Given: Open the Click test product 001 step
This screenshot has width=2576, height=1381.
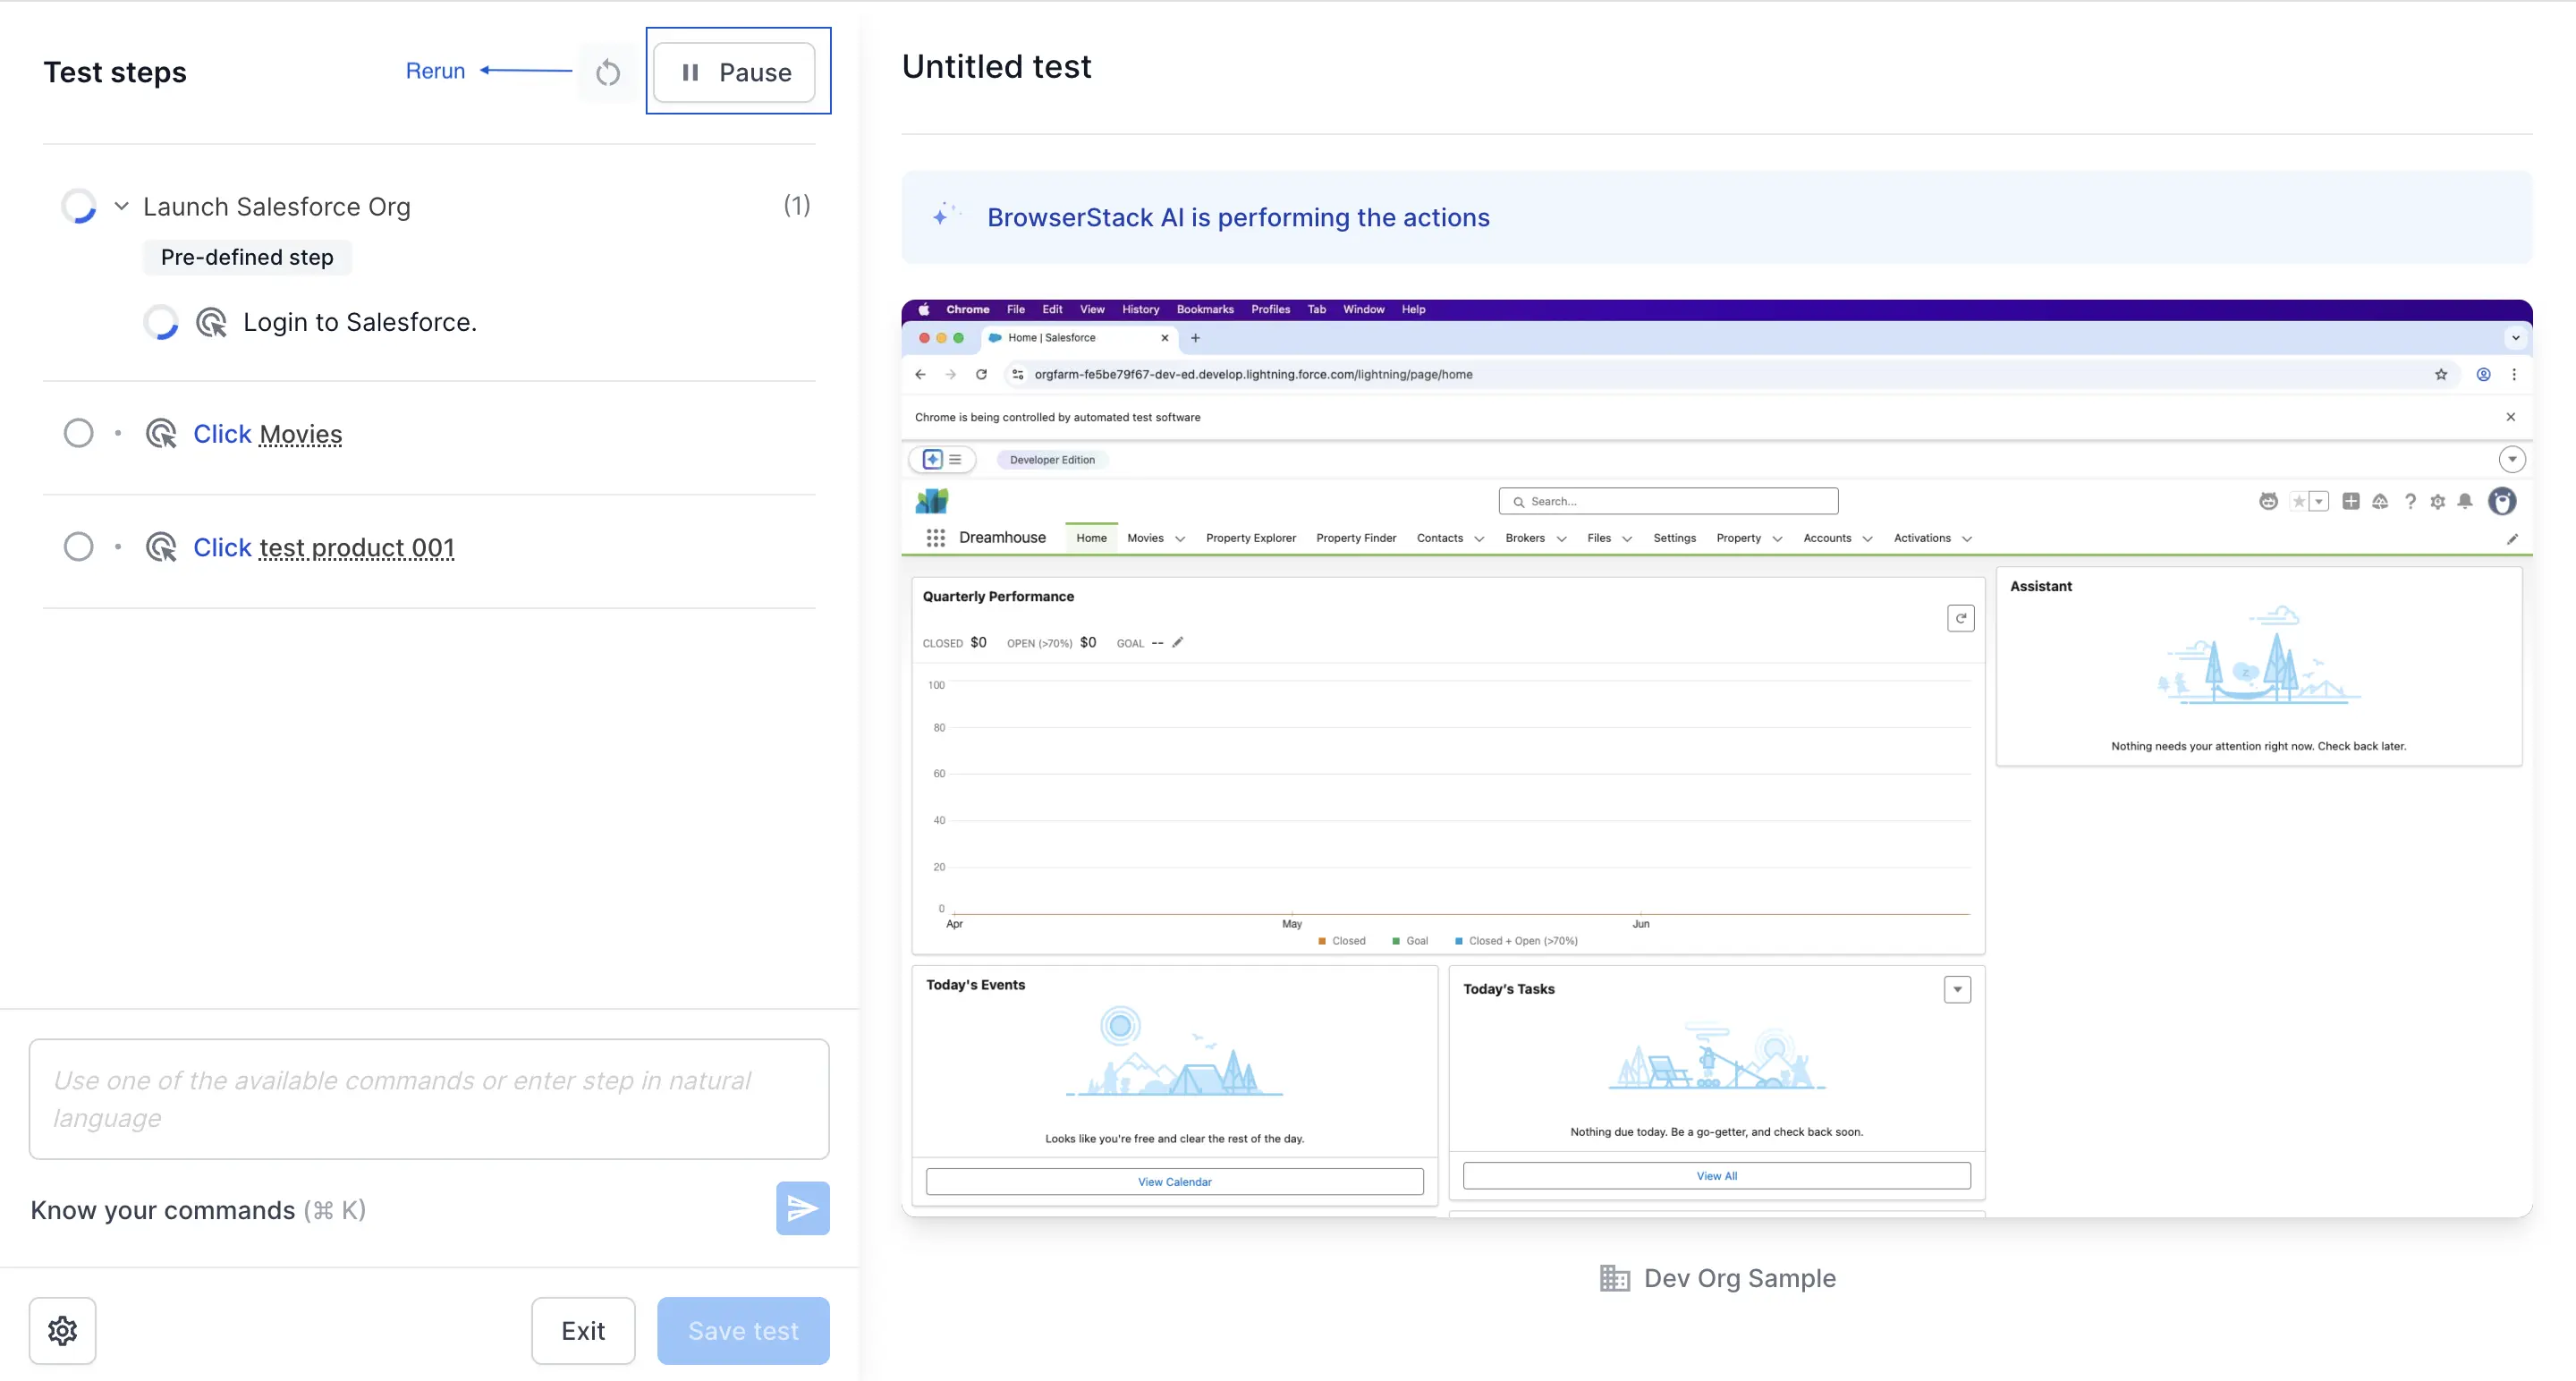Looking at the screenshot, I should 323,547.
